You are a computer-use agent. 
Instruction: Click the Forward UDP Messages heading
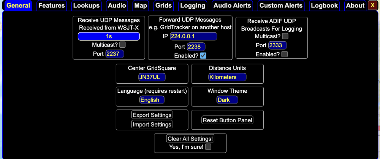(x=190, y=20)
